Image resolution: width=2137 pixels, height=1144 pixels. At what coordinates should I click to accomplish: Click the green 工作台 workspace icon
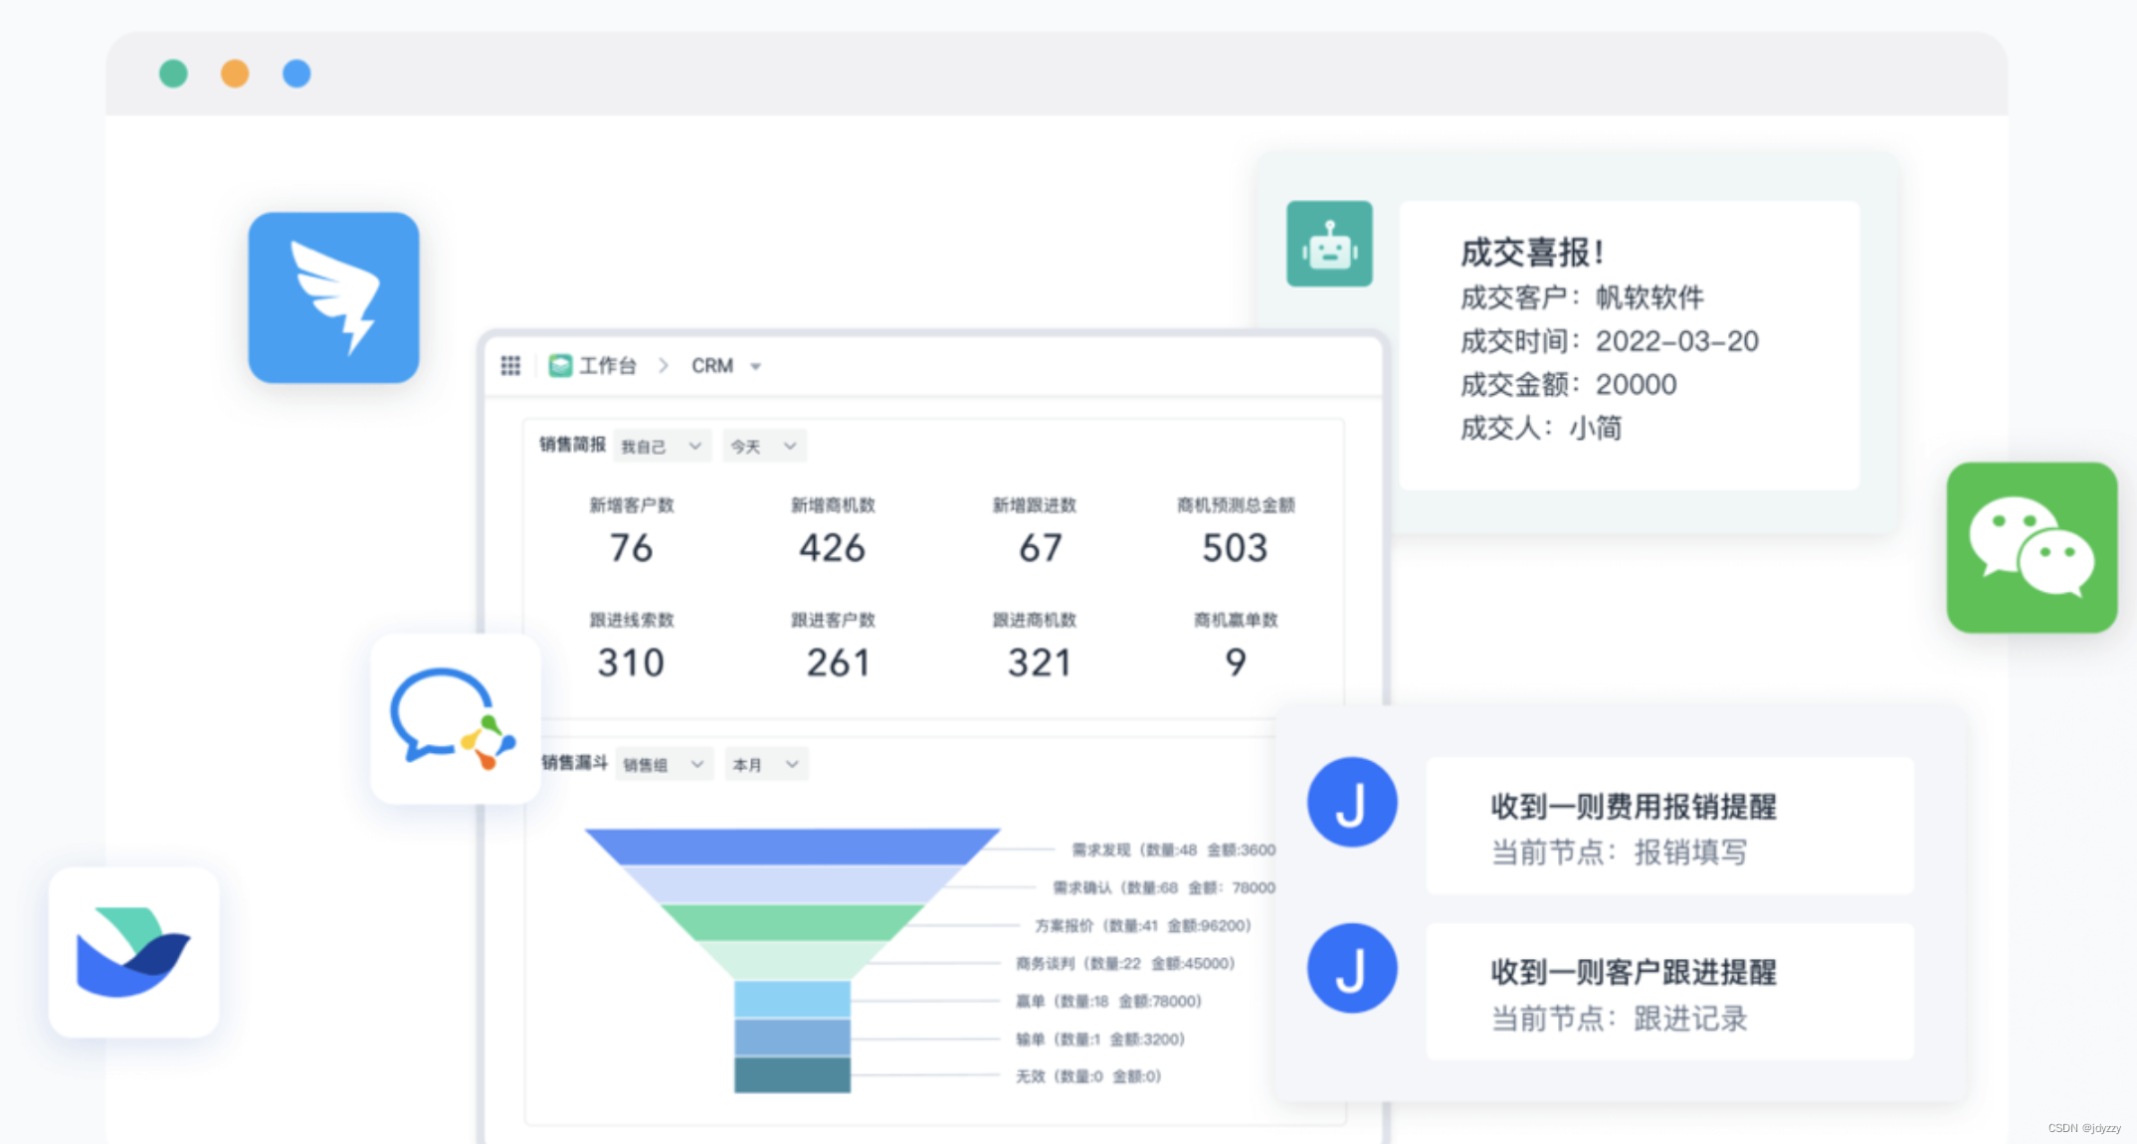(560, 366)
